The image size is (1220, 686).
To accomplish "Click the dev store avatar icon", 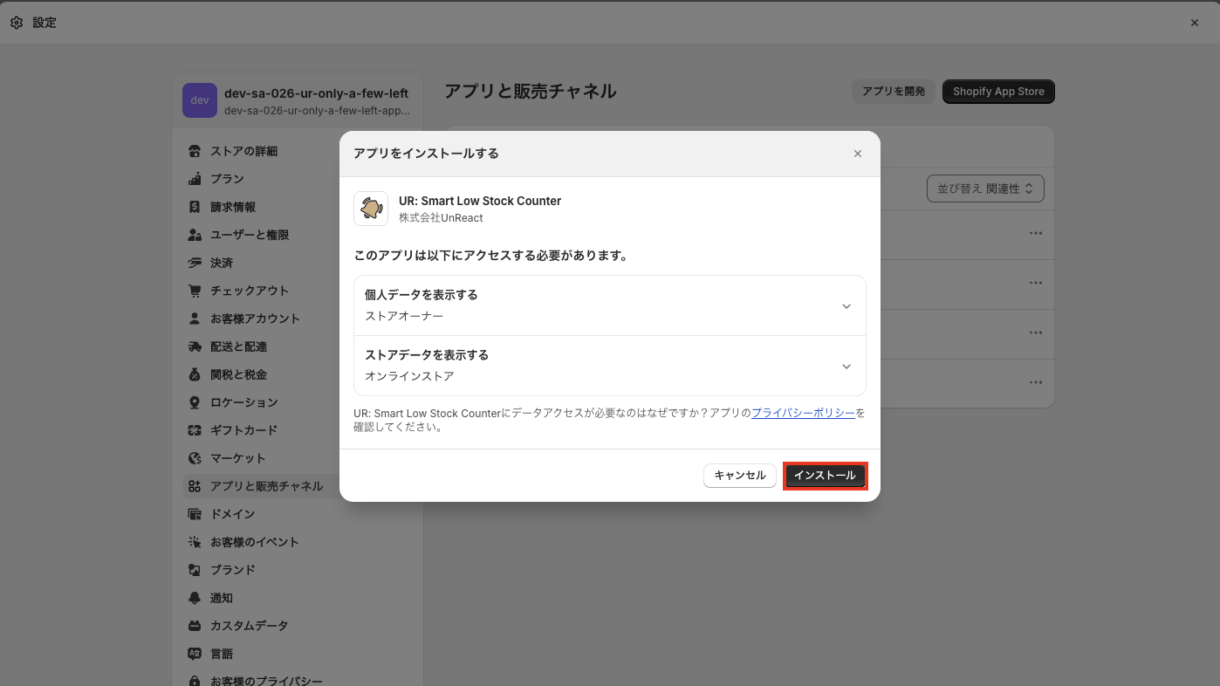I will [x=200, y=100].
